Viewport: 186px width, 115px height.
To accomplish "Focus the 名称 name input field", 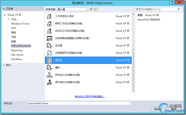I will click(79, 103).
